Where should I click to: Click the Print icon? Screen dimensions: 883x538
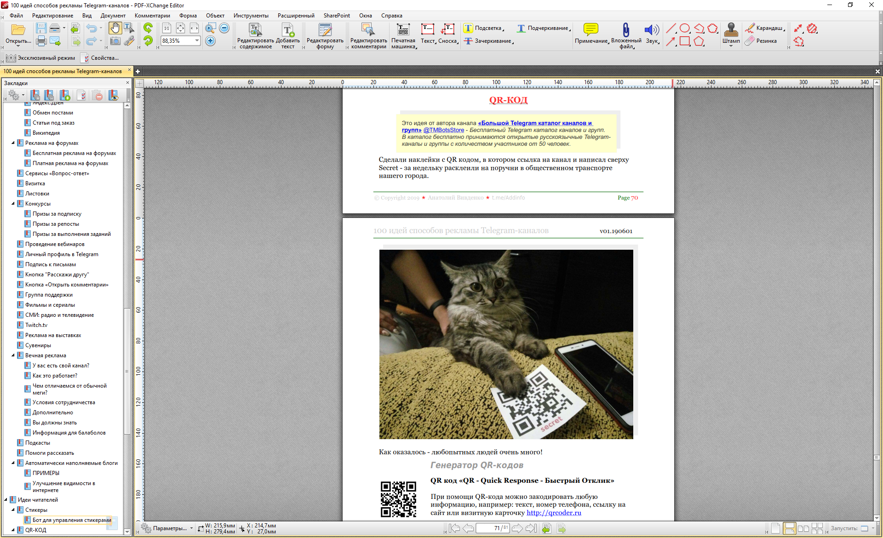point(41,41)
